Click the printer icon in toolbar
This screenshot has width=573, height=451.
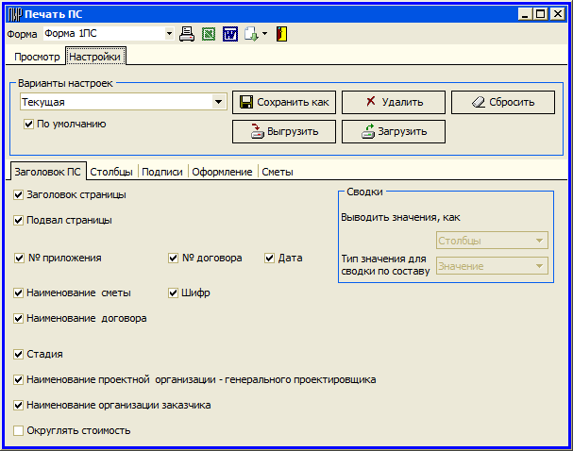(187, 34)
